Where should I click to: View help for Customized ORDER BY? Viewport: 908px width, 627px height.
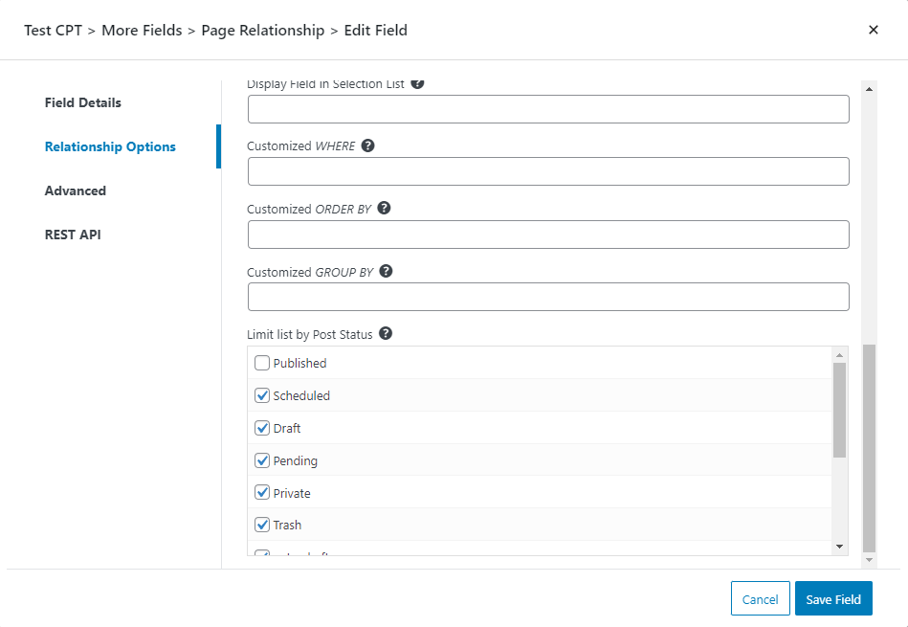[384, 208]
